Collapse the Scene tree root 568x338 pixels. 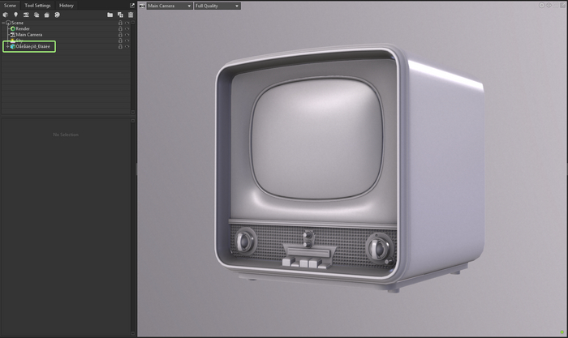tap(3, 23)
